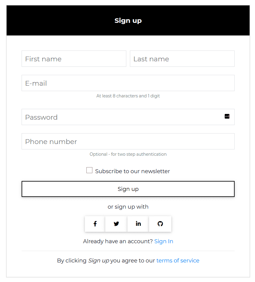This screenshot has height=282, width=255.
Task: Activate the Phone number field
Action: 128,142
